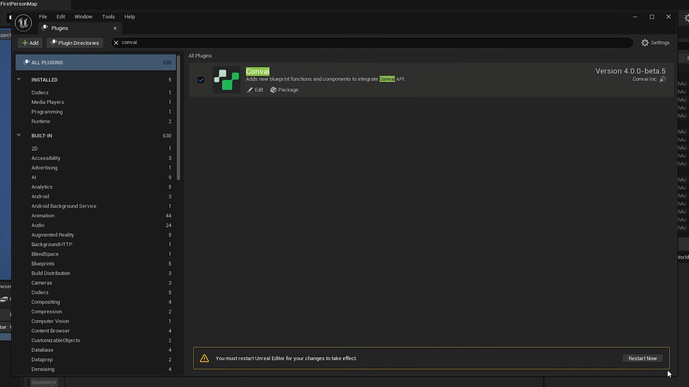Click the category list scrollbar
This screenshot has width=689, height=387.
(x=178, y=118)
